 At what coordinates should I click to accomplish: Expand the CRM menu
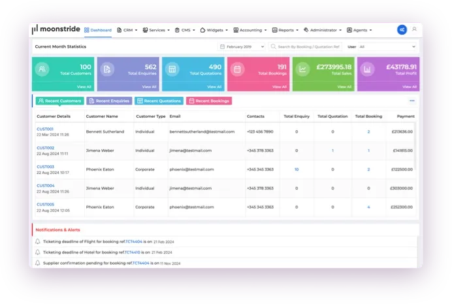tap(127, 30)
